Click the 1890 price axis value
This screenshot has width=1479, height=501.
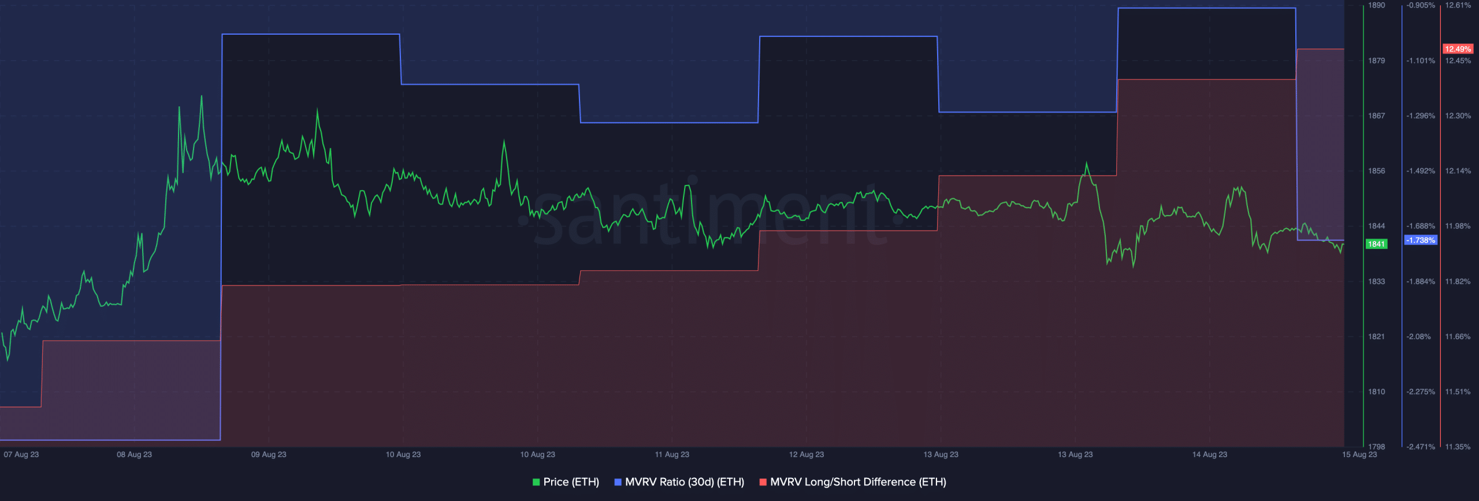pos(1376,5)
